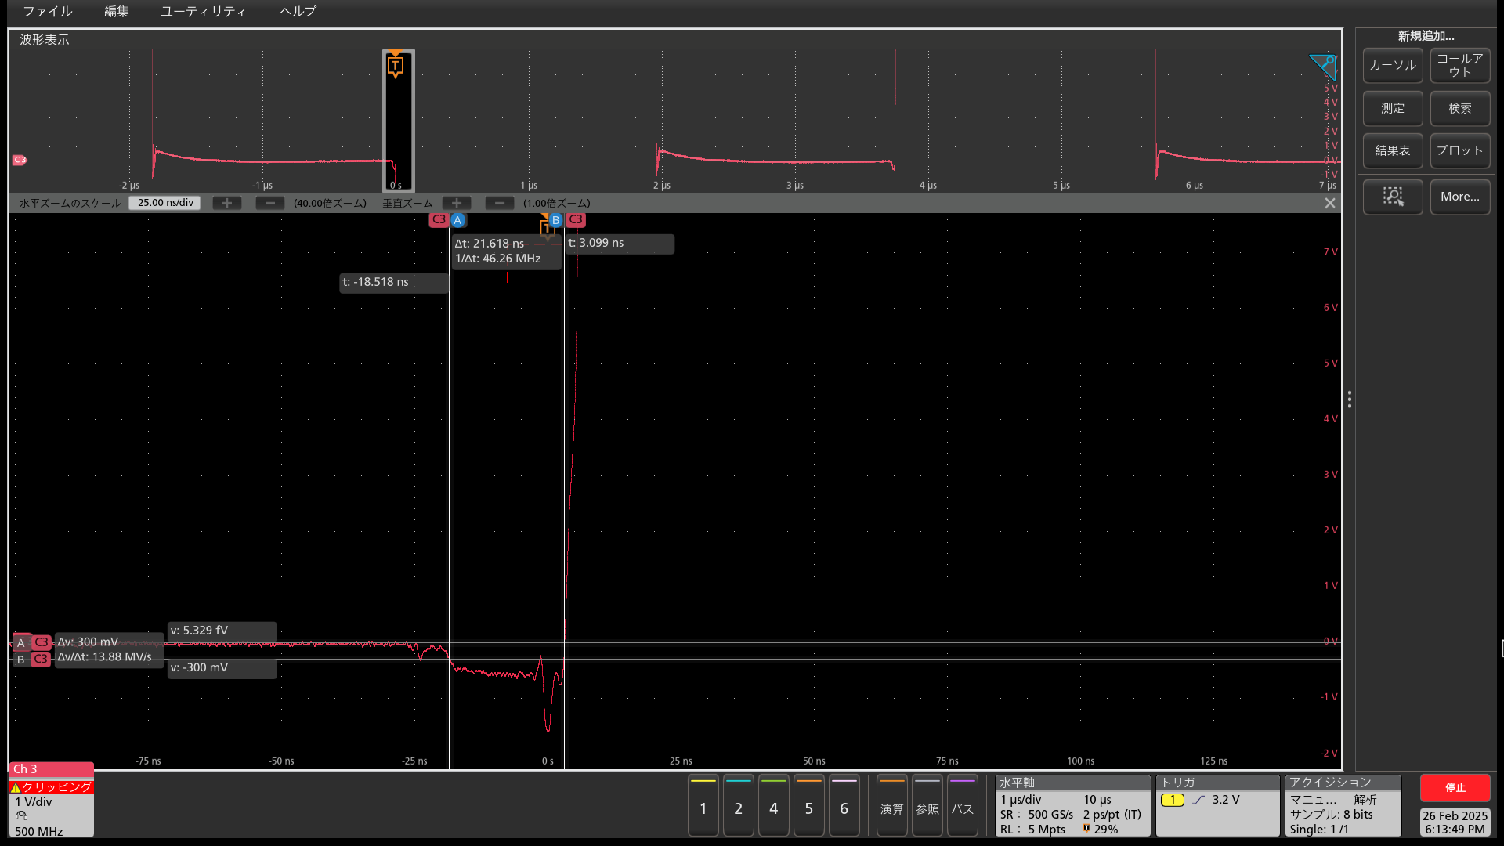The image size is (1504, 846).
Task: Open the horizontal zoom scale field 25.00 ns/div
Action: pyautogui.click(x=165, y=203)
